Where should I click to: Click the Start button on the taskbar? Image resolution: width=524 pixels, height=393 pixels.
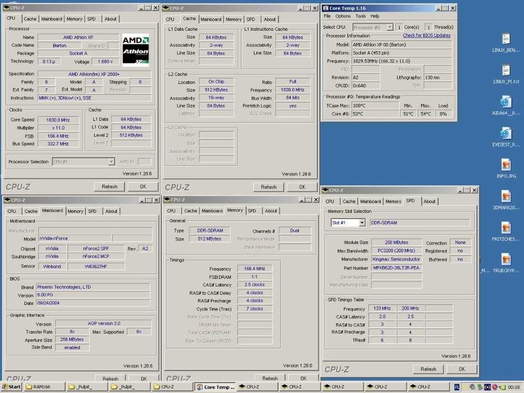coord(11,387)
